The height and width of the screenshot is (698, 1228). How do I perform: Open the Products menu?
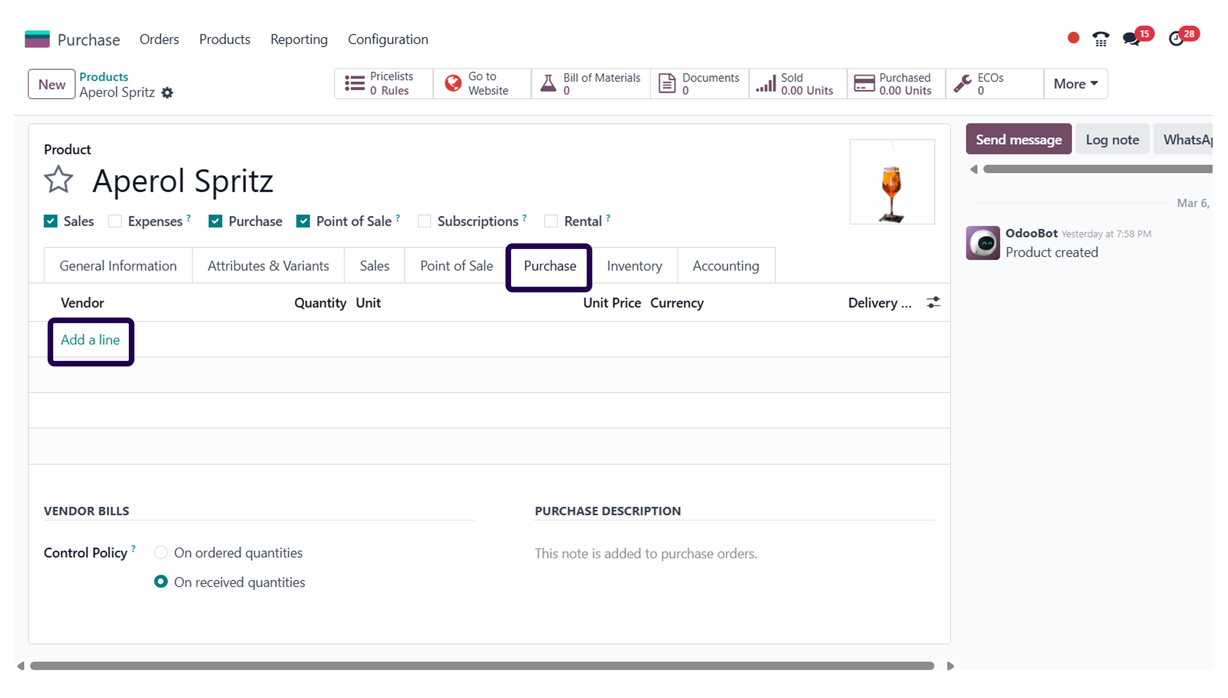tap(225, 39)
